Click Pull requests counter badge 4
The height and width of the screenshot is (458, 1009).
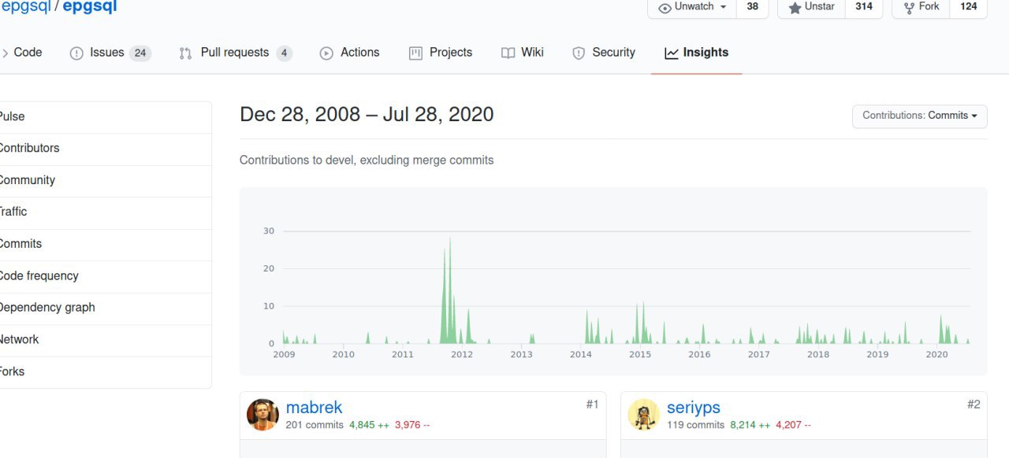tap(284, 54)
